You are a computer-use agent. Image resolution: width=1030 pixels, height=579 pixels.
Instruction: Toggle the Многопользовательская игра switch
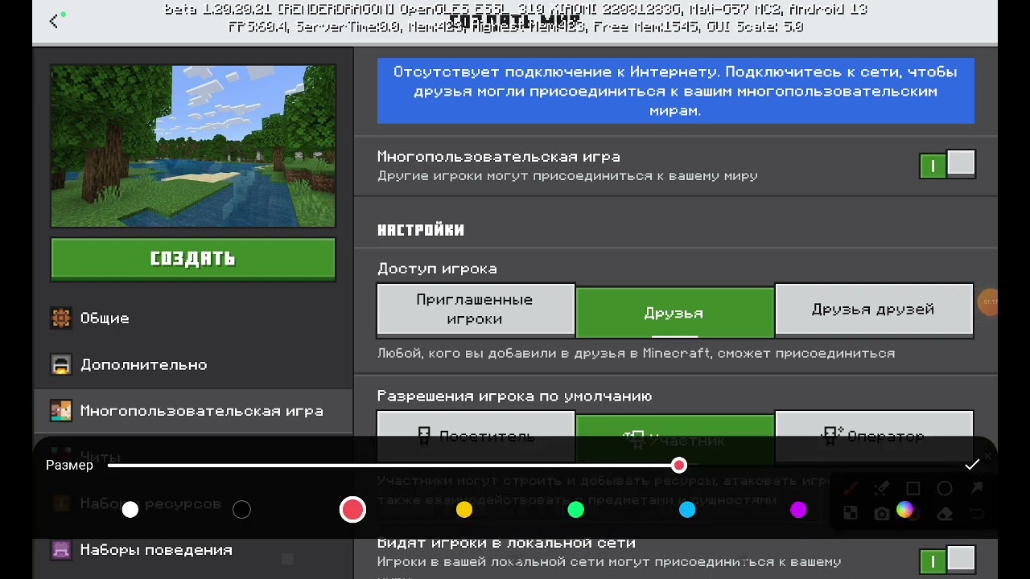947,165
